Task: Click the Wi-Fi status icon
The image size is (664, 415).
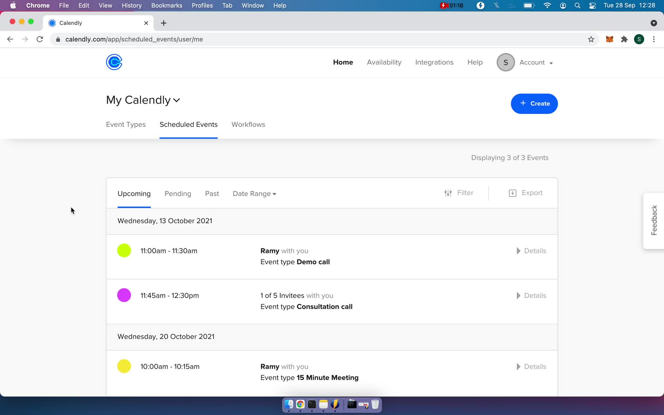Action: [x=547, y=6]
